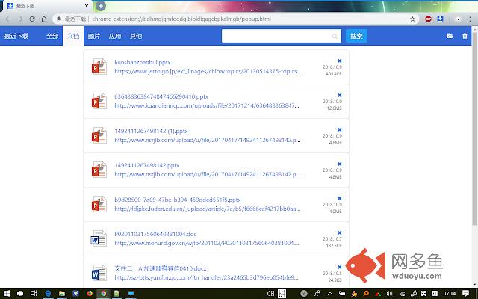Image resolution: width=478 pixels, height=299 pixels.
Task: Open the downloads folder icon in header
Action: [x=450, y=35]
